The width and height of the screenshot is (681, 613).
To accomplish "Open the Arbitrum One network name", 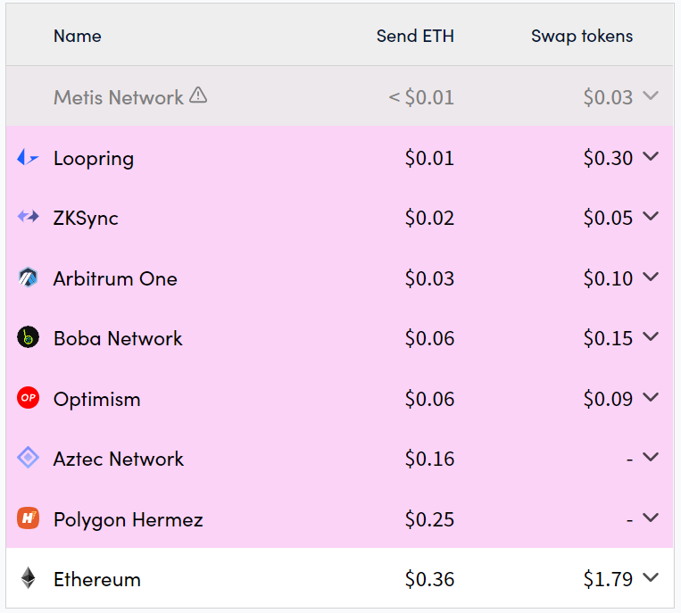I will 115,278.
